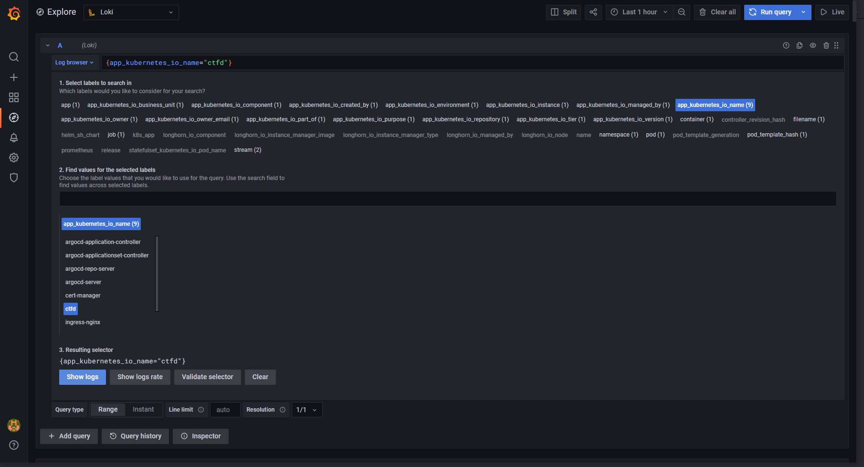
Task: Select Range query type
Action: pos(108,410)
